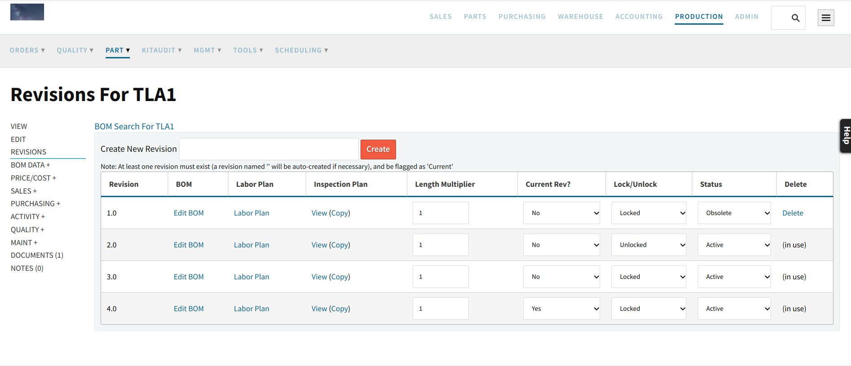The width and height of the screenshot is (851, 366).
Task: Open Notes (0) in sidebar
Action: click(x=27, y=269)
